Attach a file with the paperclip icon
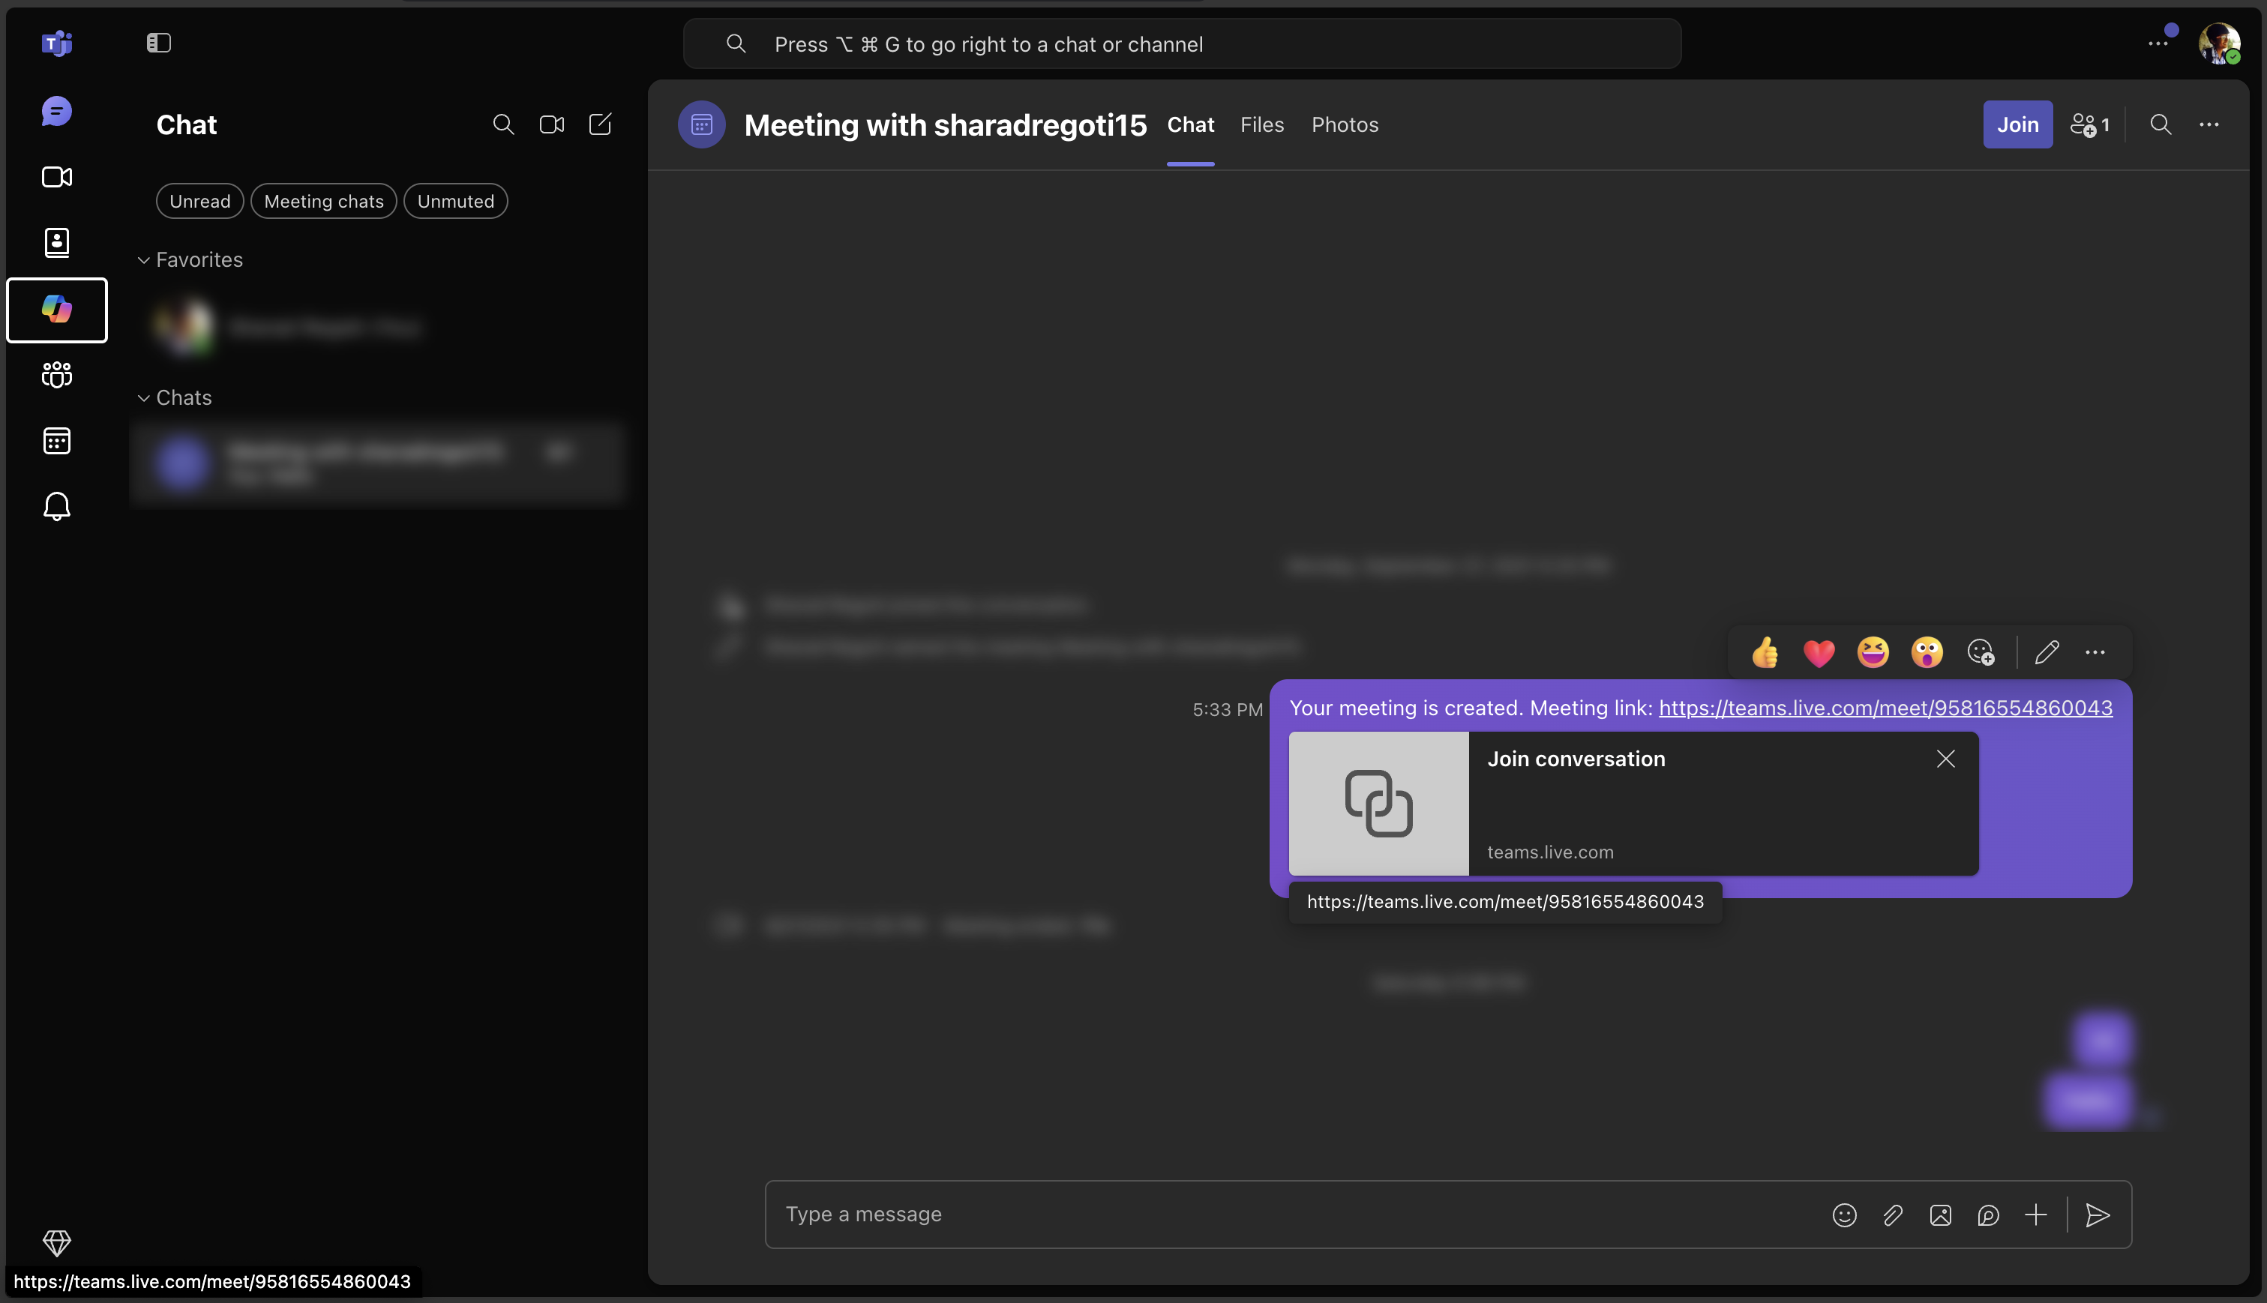 pyautogui.click(x=1893, y=1215)
